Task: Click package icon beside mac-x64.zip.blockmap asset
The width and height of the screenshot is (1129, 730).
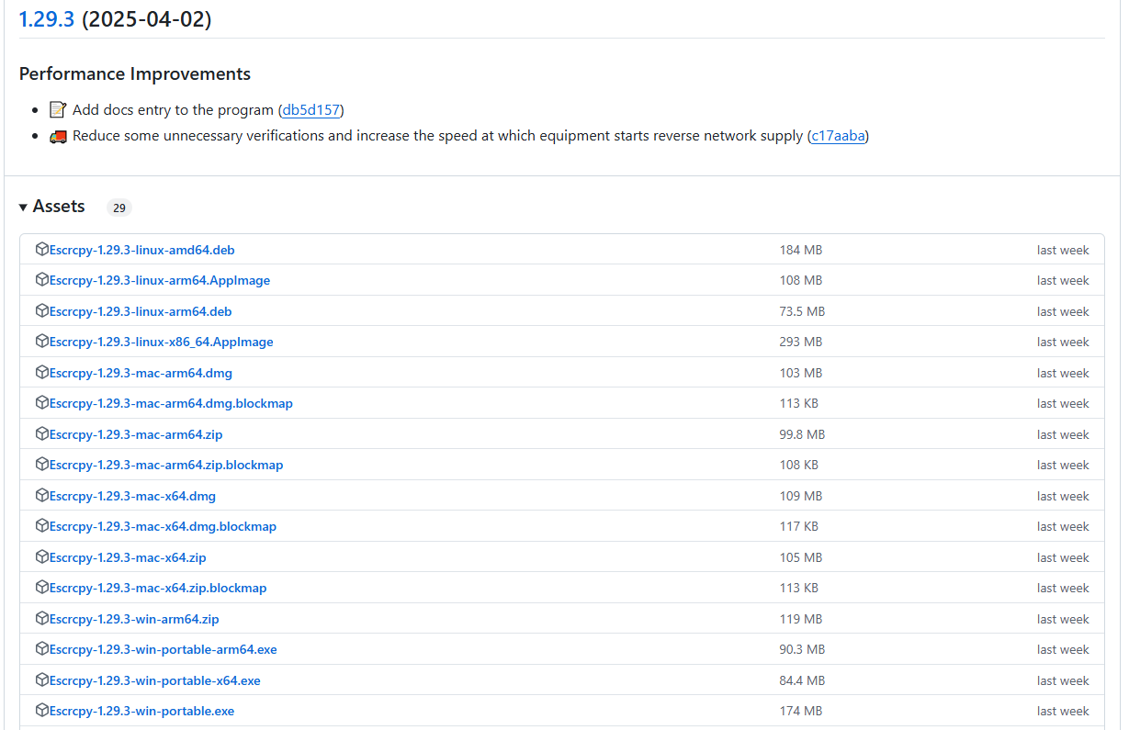Action: (41, 587)
